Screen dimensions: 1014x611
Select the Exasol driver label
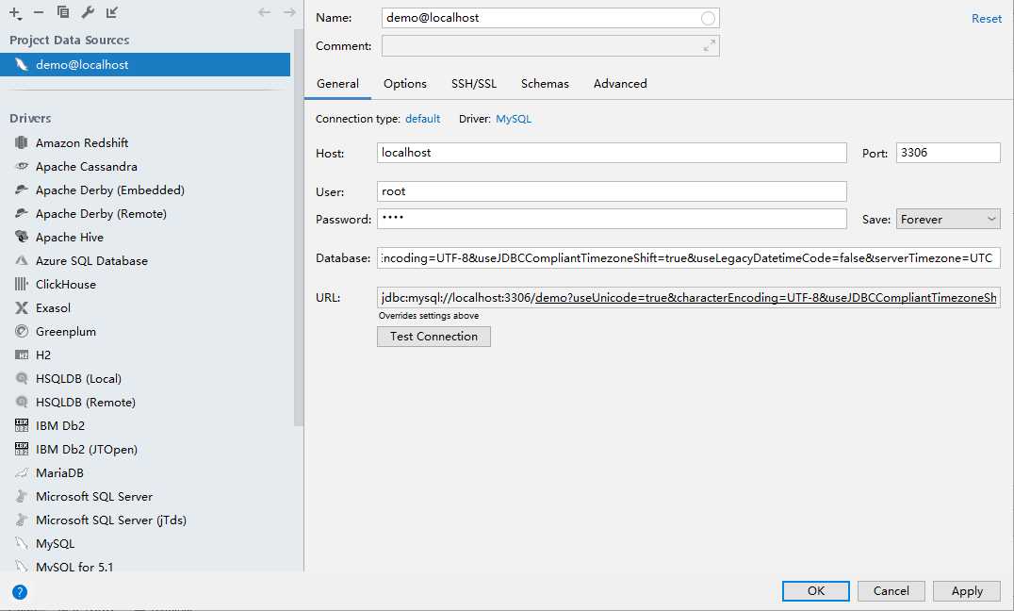pos(53,308)
